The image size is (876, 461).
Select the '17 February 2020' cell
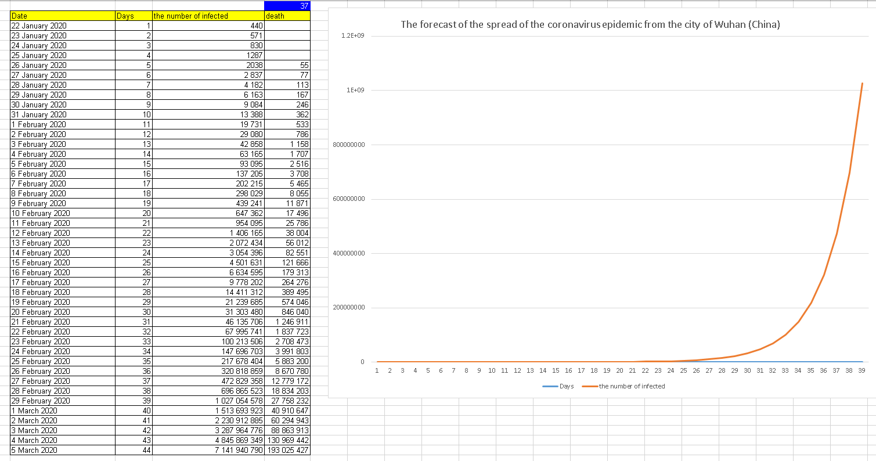pyautogui.click(x=63, y=283)
